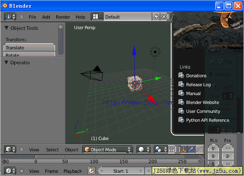The width and height of the screenshot is (244, 176).
Task: Open the Python API Reference link
Action: 204,120
